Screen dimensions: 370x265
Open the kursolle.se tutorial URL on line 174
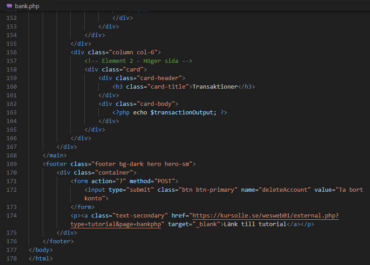265,215
